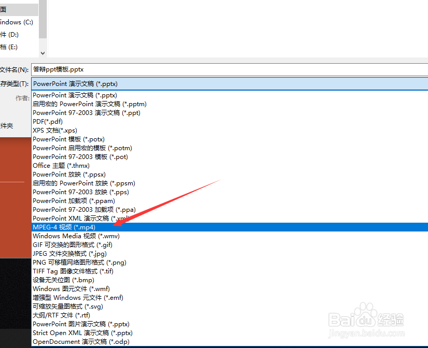Select TIFF Tag 图像文件格式 (*.tif)
428x348 pixels.
[230, 271]
